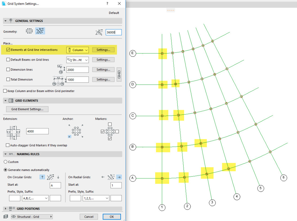Click the up arrow for circular grid naming
Image resolution: width=297 pixels, height=221 pixels.
[42, 177]
